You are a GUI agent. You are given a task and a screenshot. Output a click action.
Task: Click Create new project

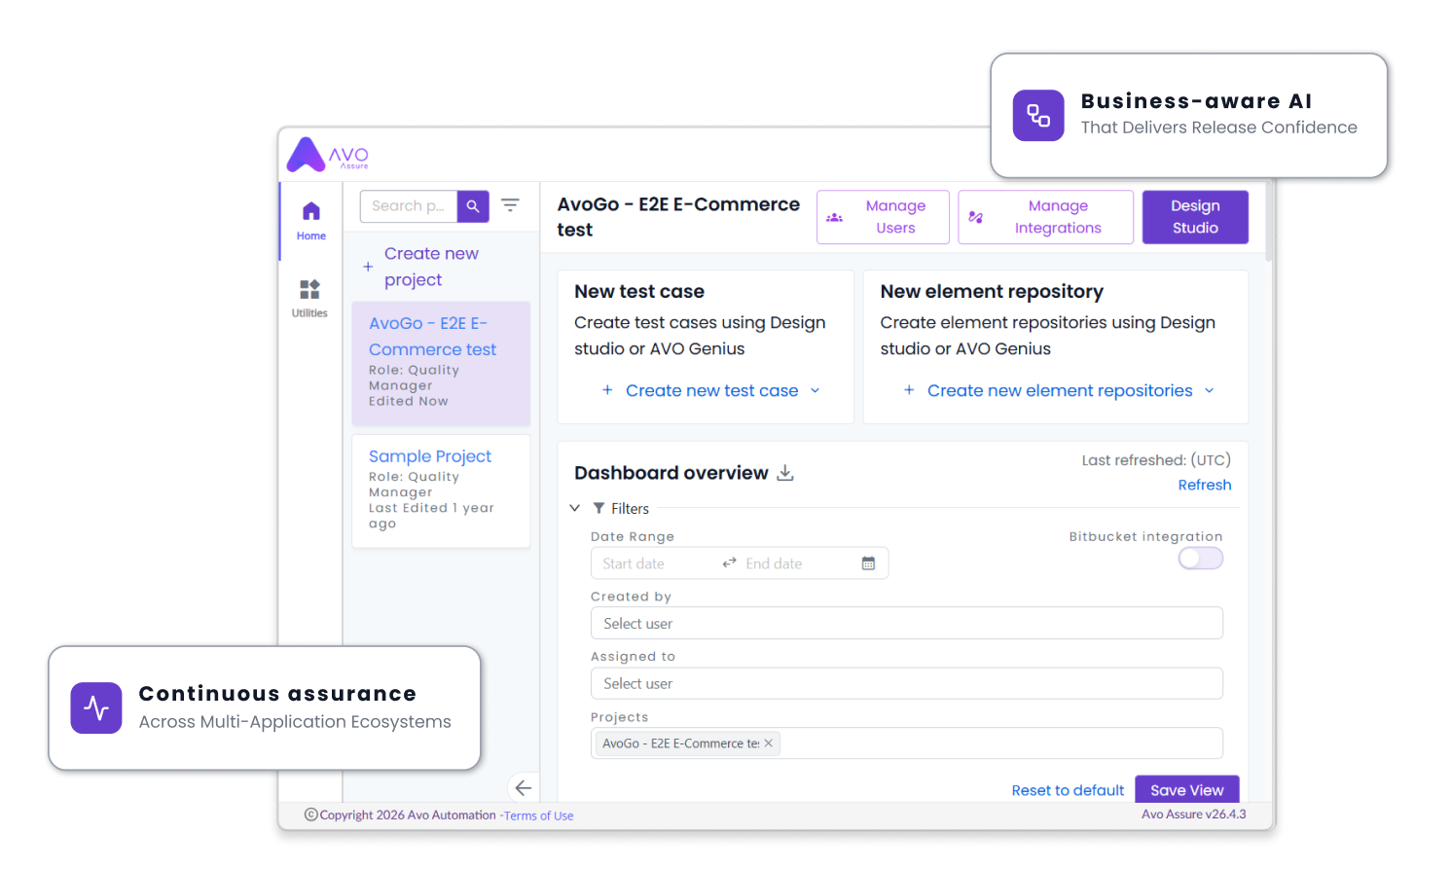pyautogui.click(x=431, y=267)
